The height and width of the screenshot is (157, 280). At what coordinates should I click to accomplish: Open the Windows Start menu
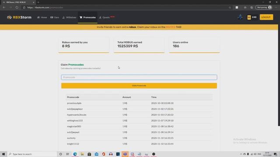click(x=3, y=154)
